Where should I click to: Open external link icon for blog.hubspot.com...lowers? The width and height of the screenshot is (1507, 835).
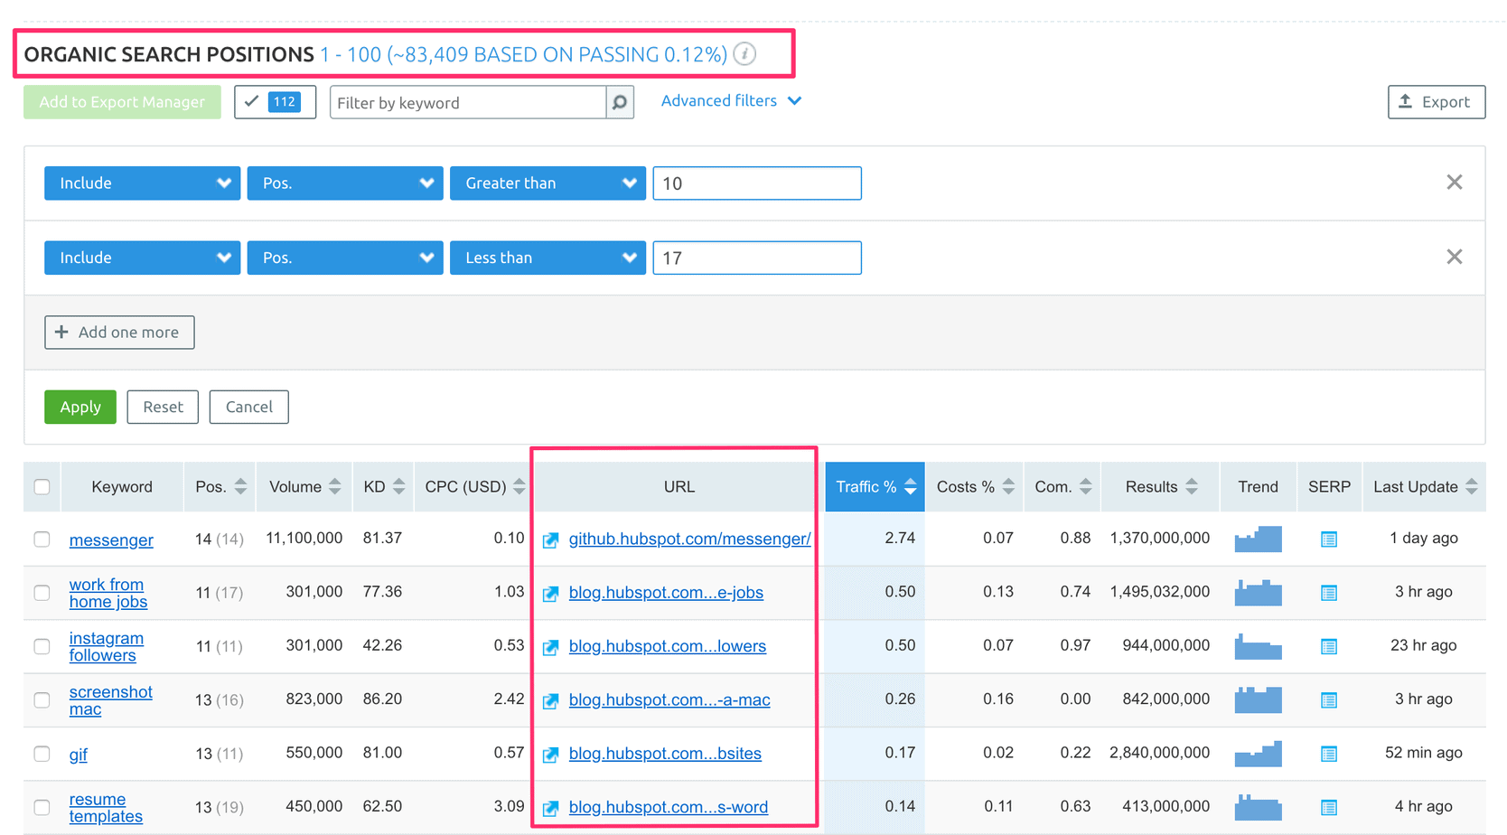pos(550,647)
